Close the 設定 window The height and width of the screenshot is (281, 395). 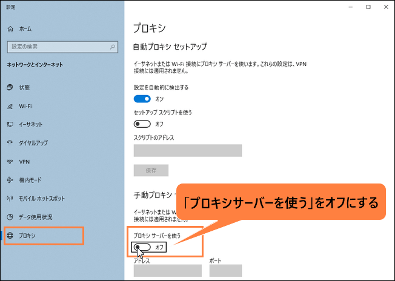click(386, 7)
